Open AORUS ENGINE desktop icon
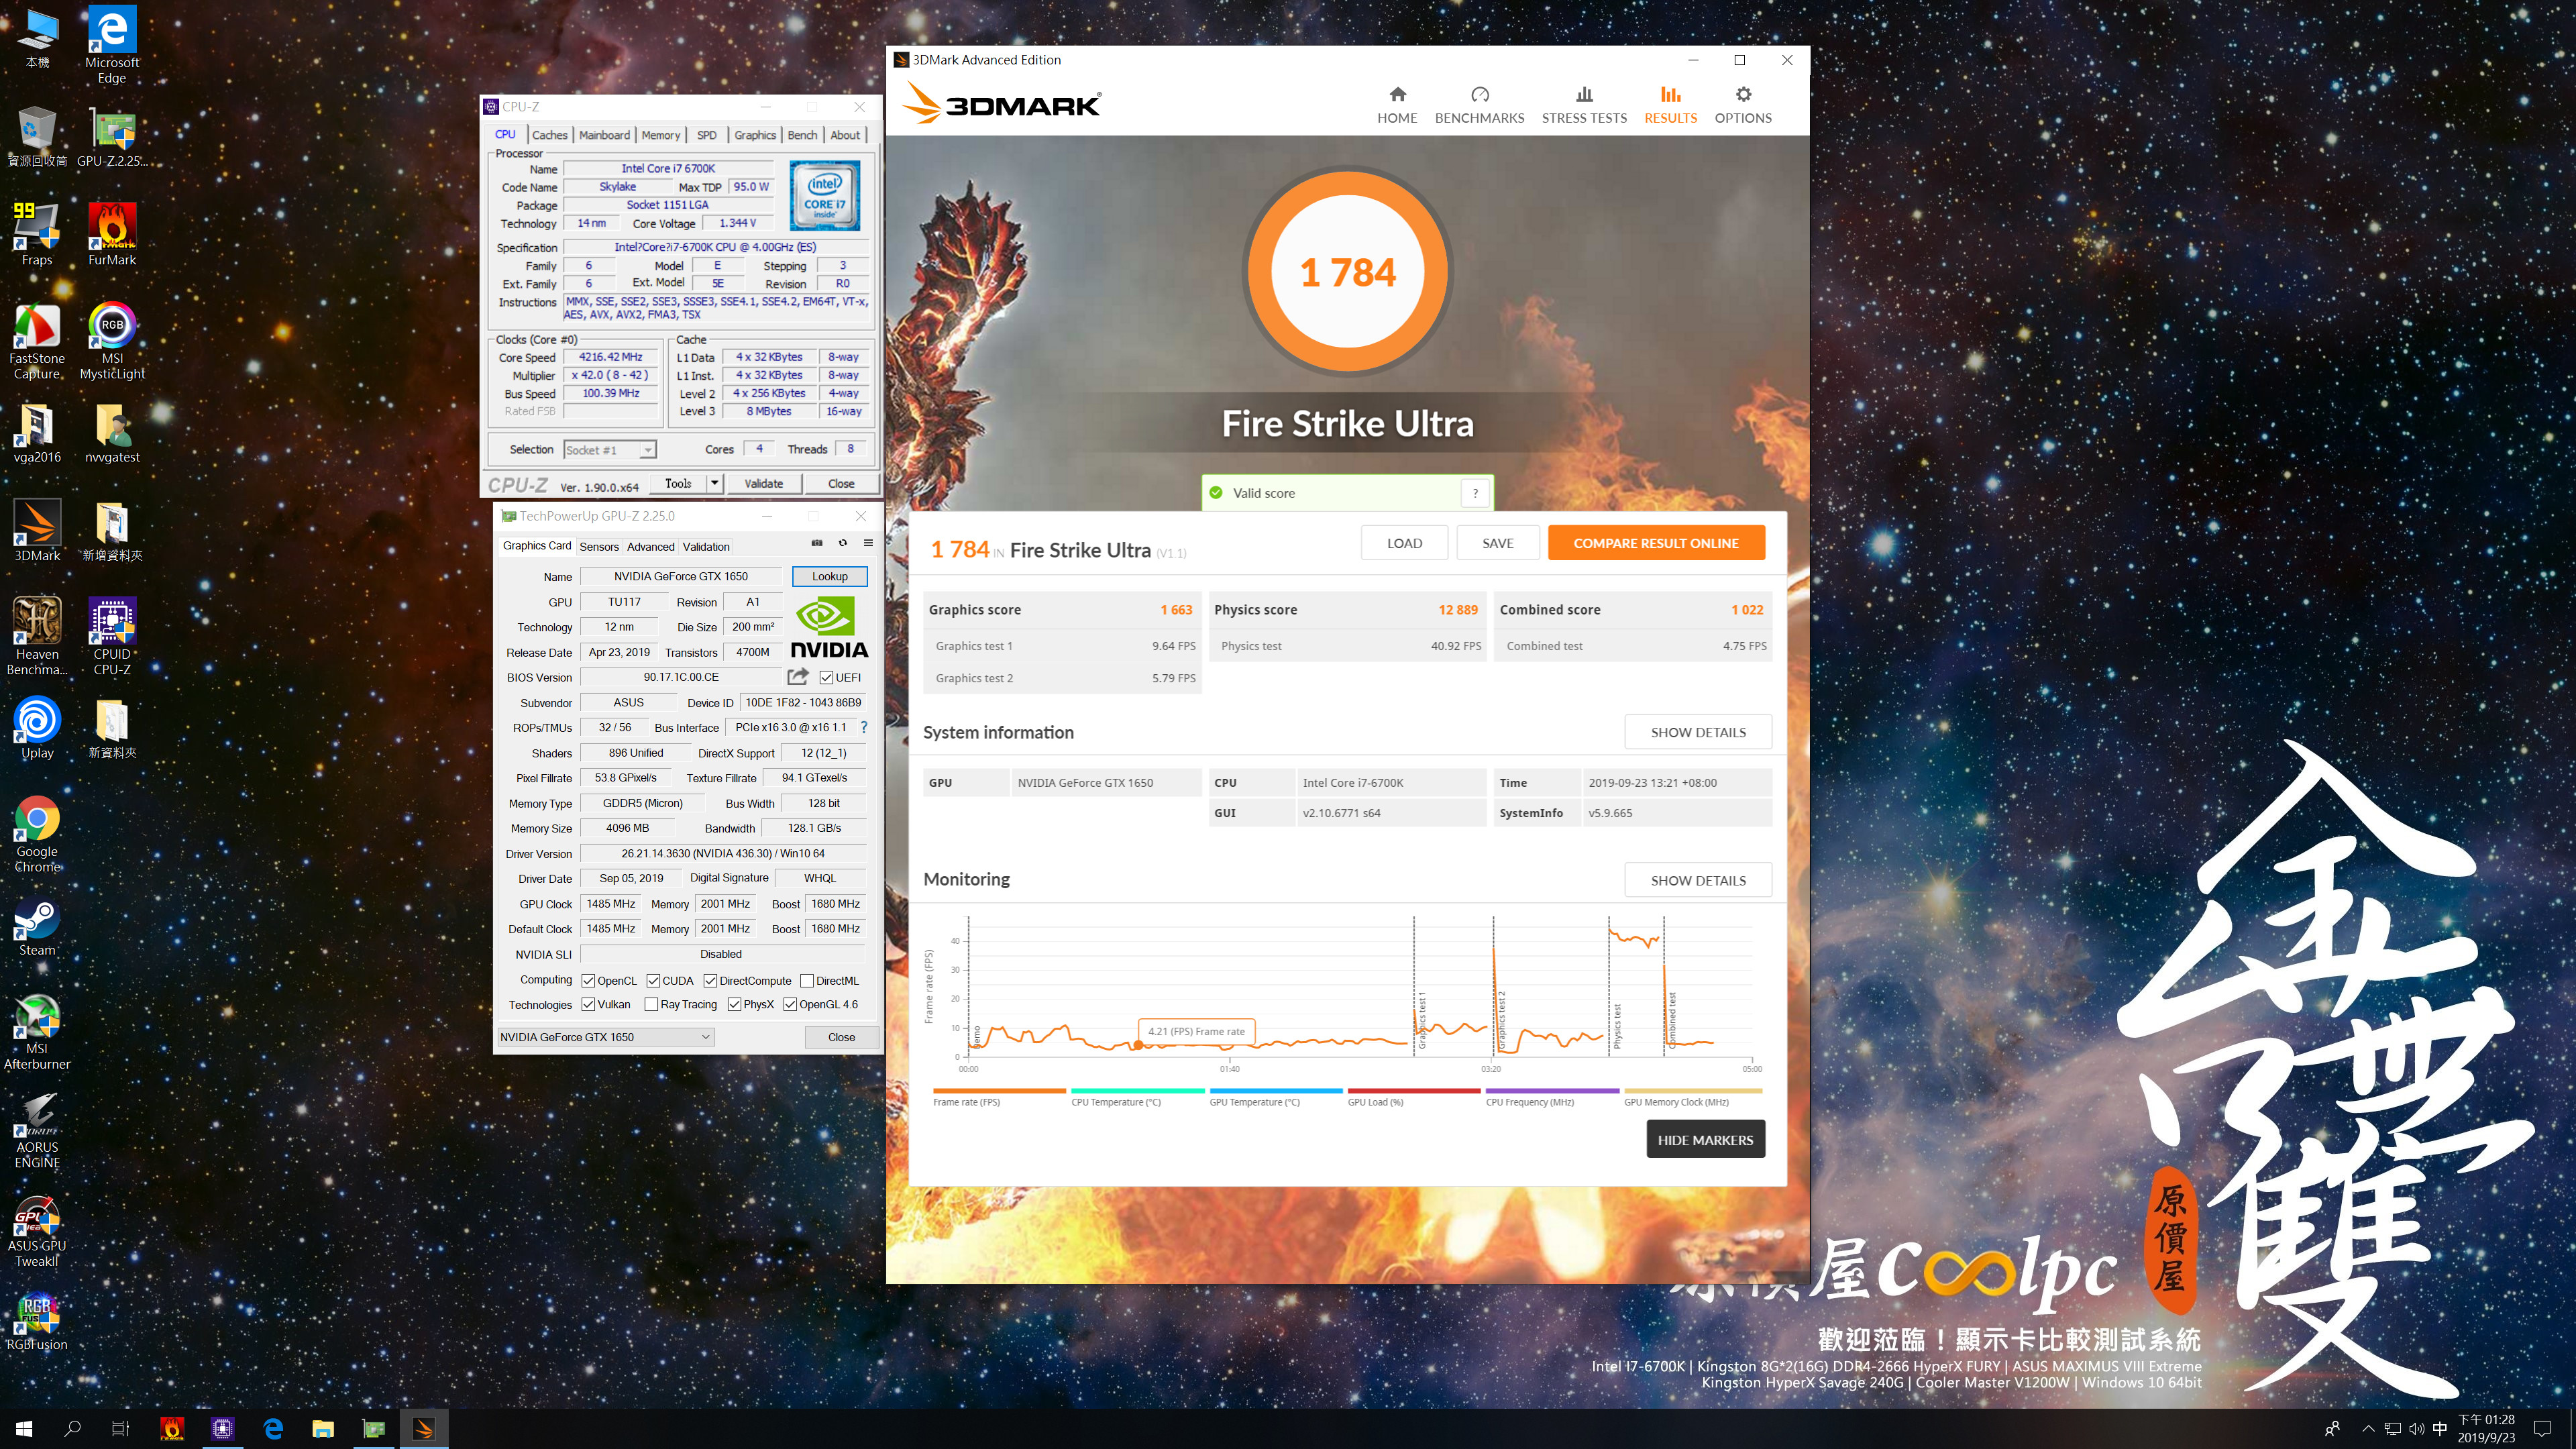Viewport: 2576px width, 1449px height. 37,1131
